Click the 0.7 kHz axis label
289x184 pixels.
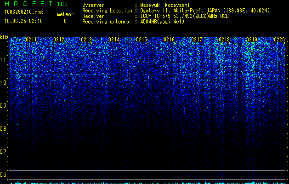click(x=4, y=152)
